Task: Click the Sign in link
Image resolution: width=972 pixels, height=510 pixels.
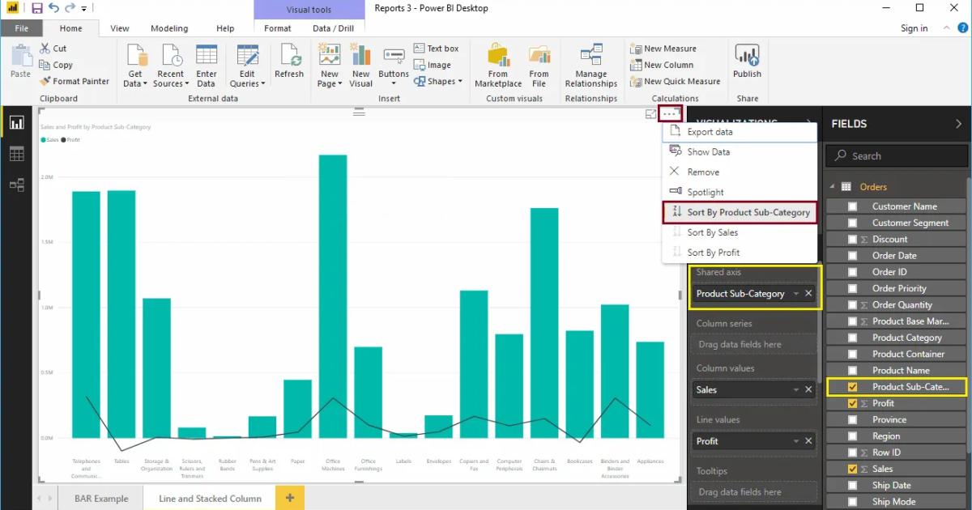Action: (914, 28)
